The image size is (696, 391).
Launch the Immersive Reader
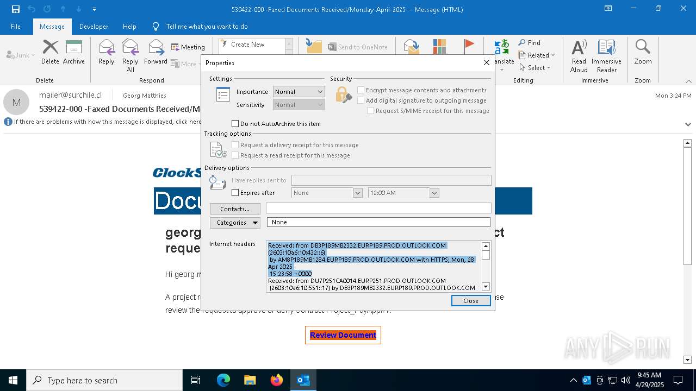pyautogui.click(x=607, y=55)
